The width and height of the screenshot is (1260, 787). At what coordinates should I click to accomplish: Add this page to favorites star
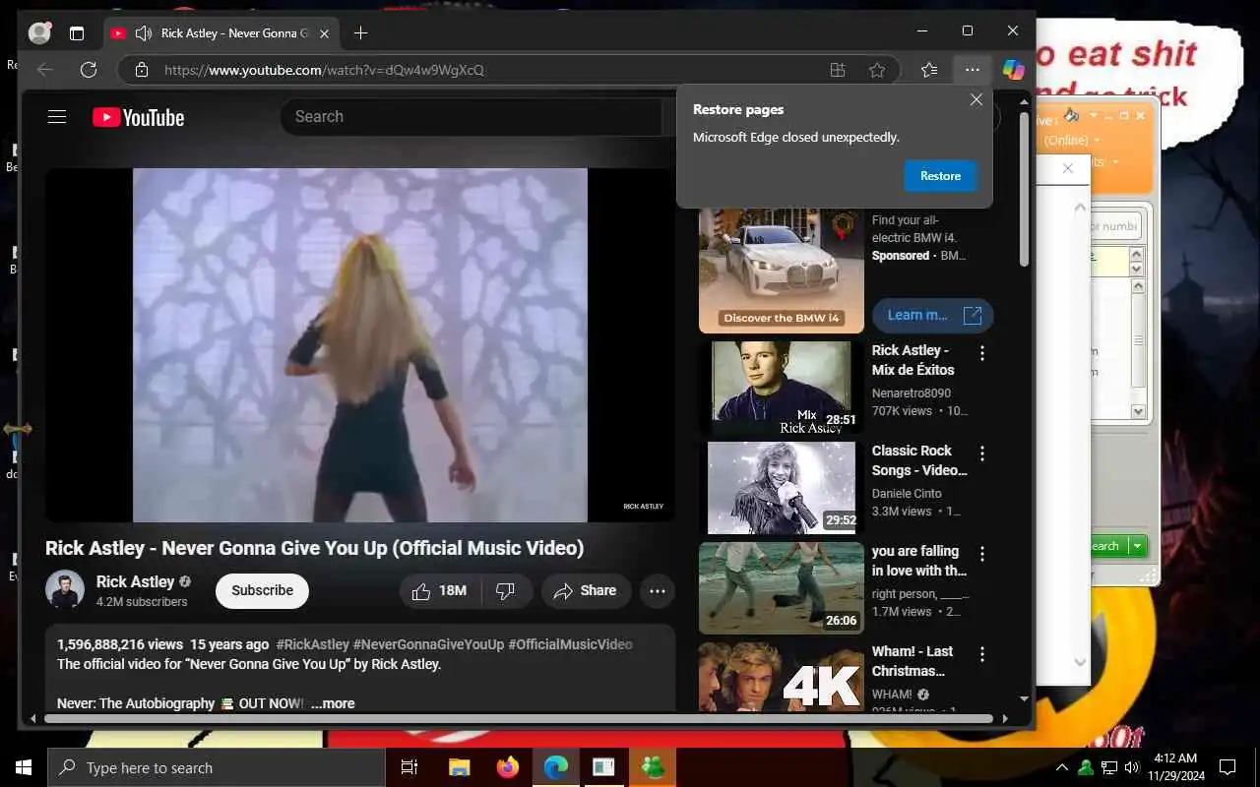(x=876, y=70)
